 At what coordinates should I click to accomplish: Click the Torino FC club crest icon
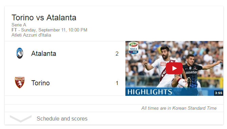[x=20, y=83]
